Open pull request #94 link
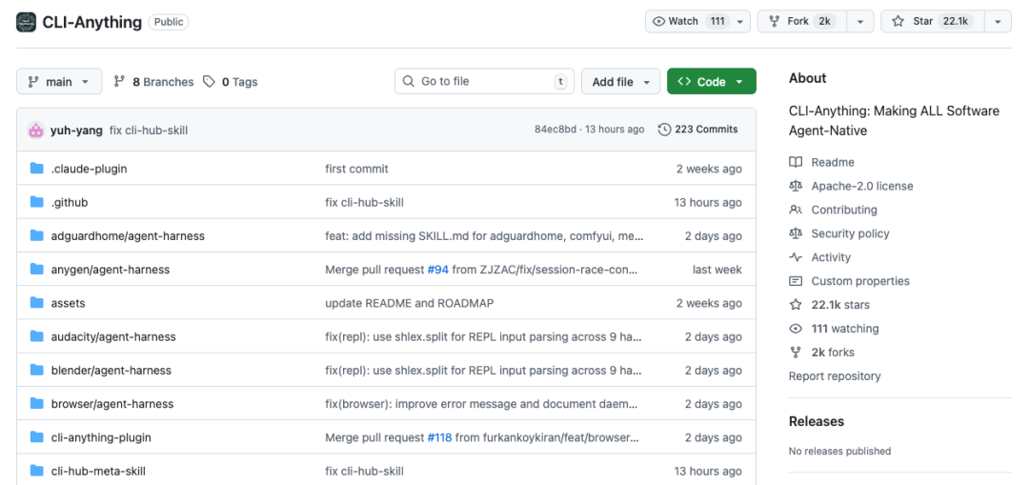Screen dimensions: 1029x485 tap(437, 270)
